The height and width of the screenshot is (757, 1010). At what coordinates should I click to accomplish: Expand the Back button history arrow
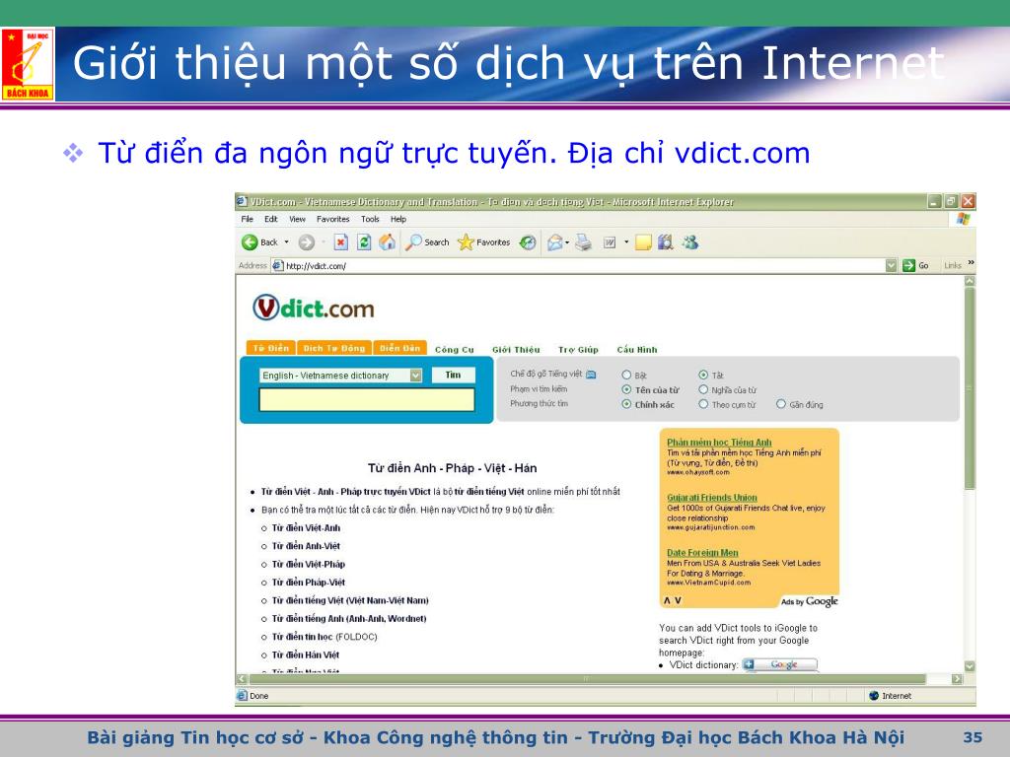click(x=287, y=242)
